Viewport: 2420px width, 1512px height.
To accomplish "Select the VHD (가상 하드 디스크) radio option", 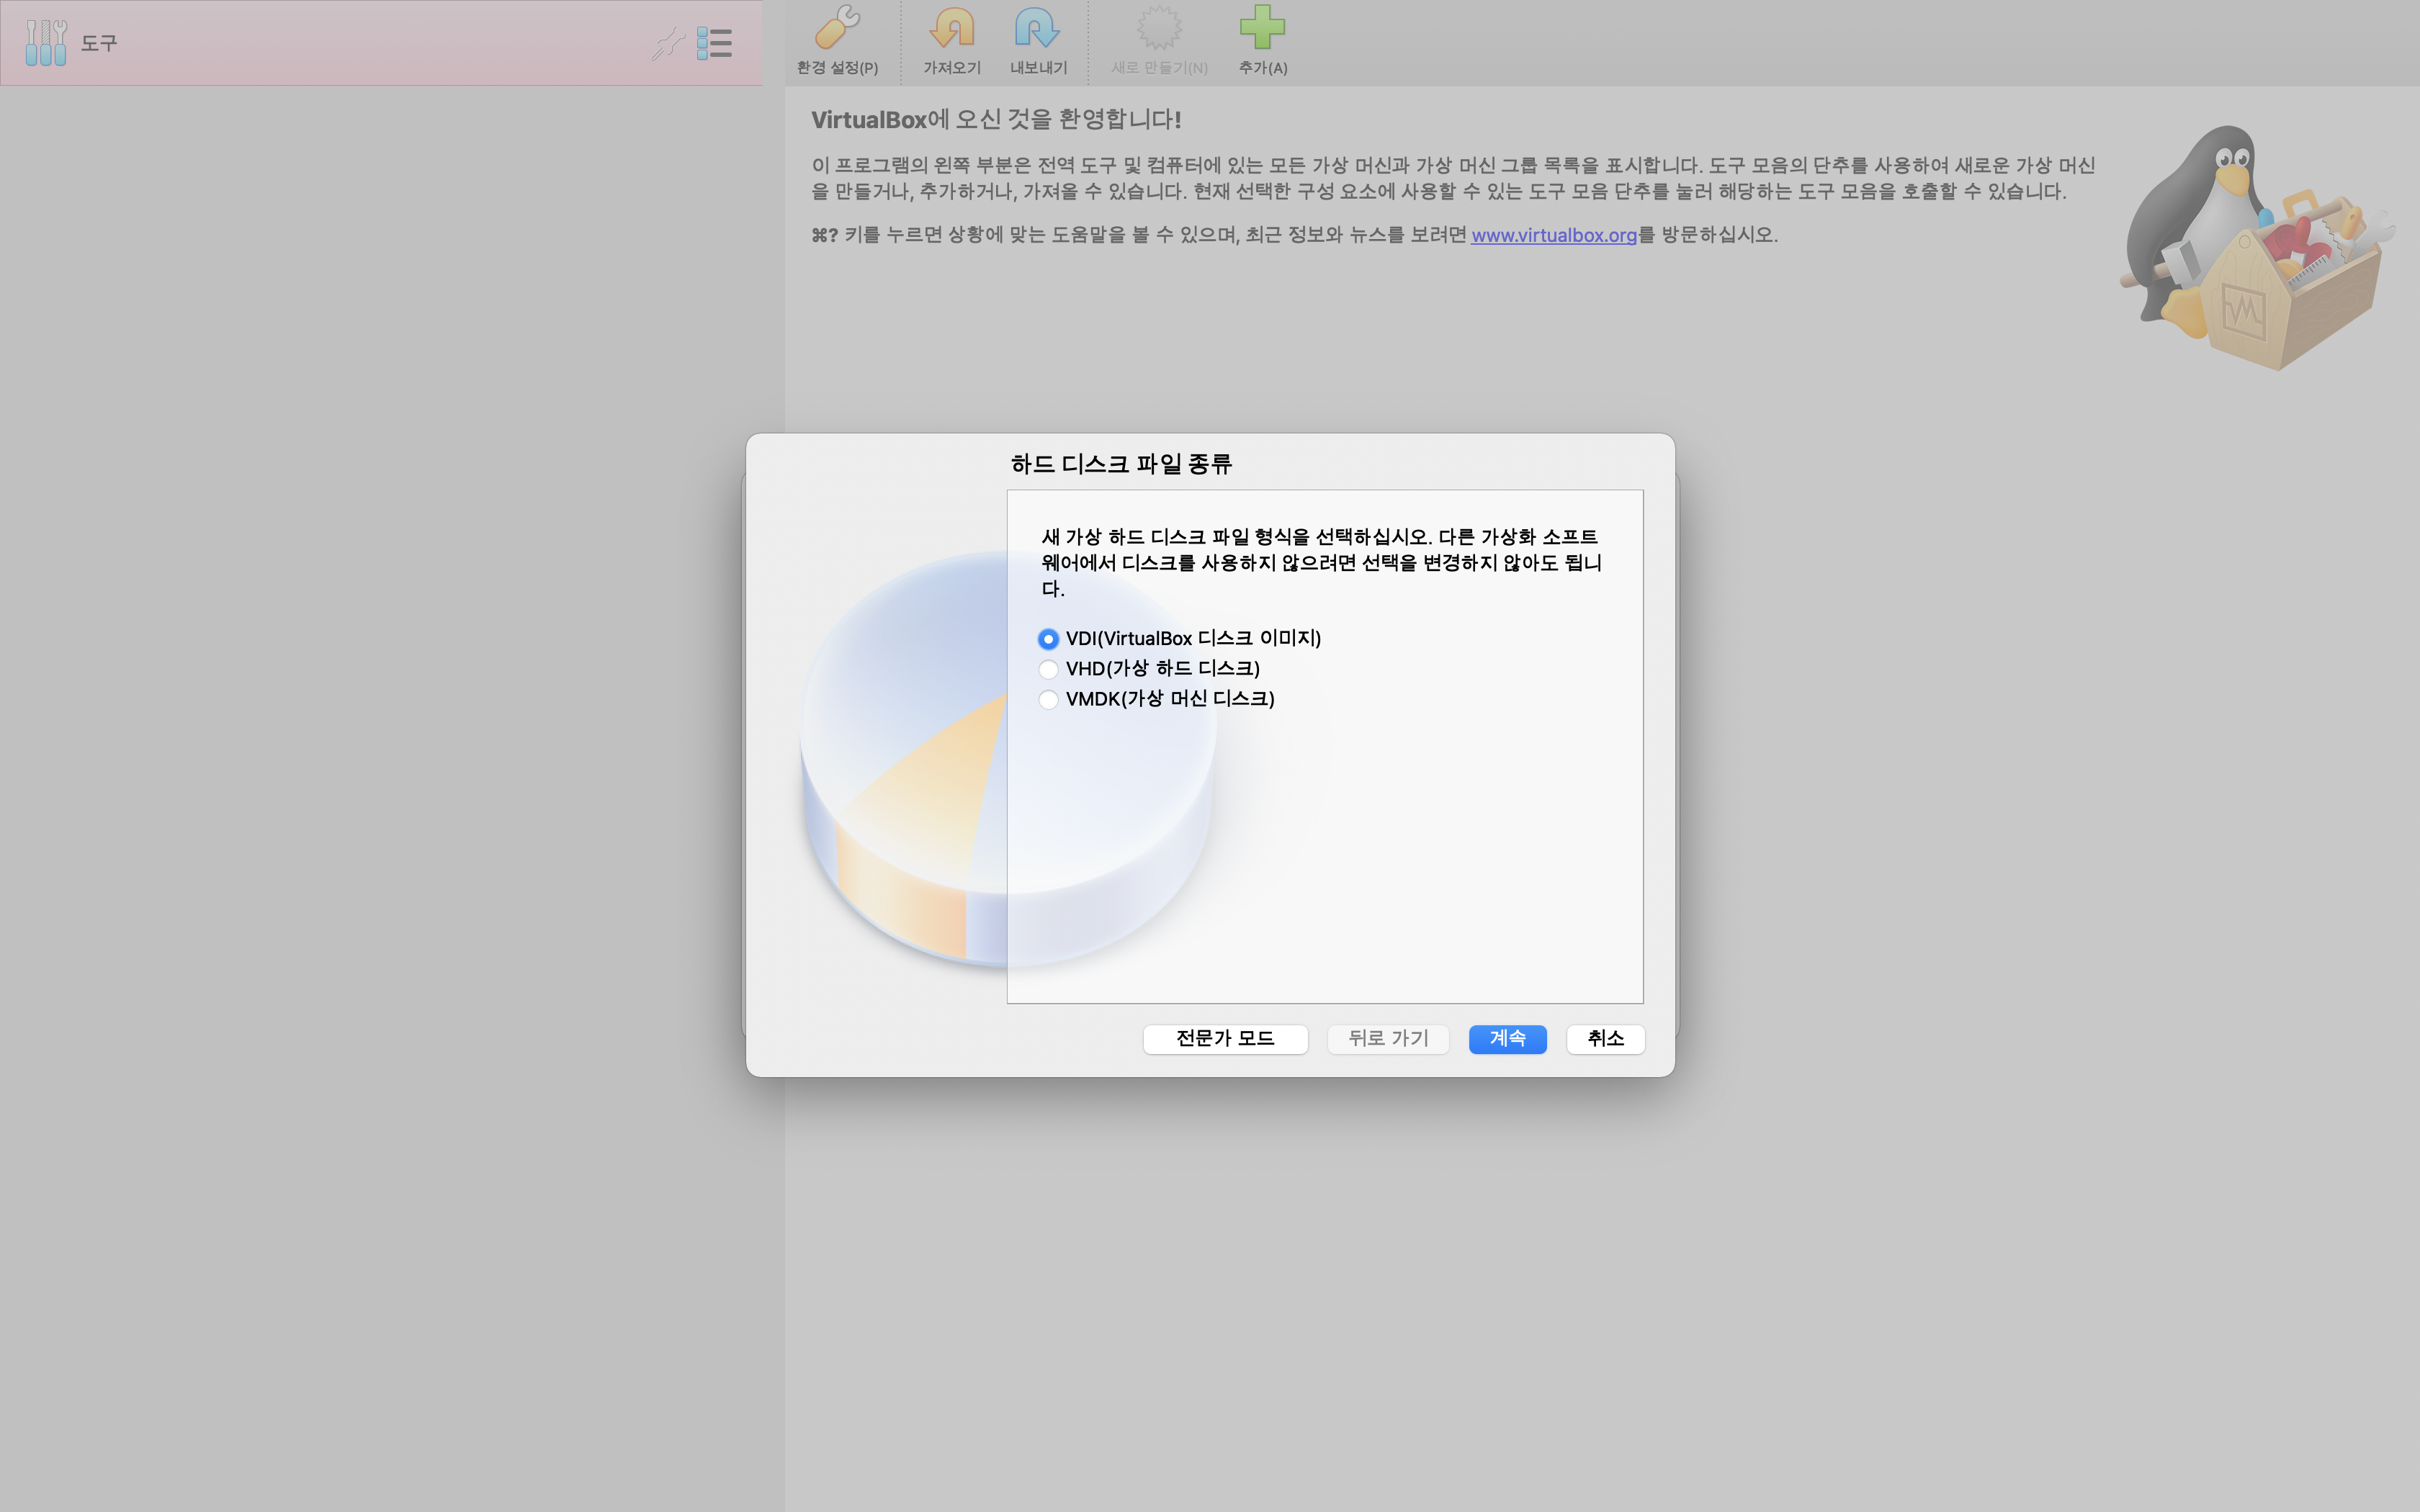I will [1048, 669].
